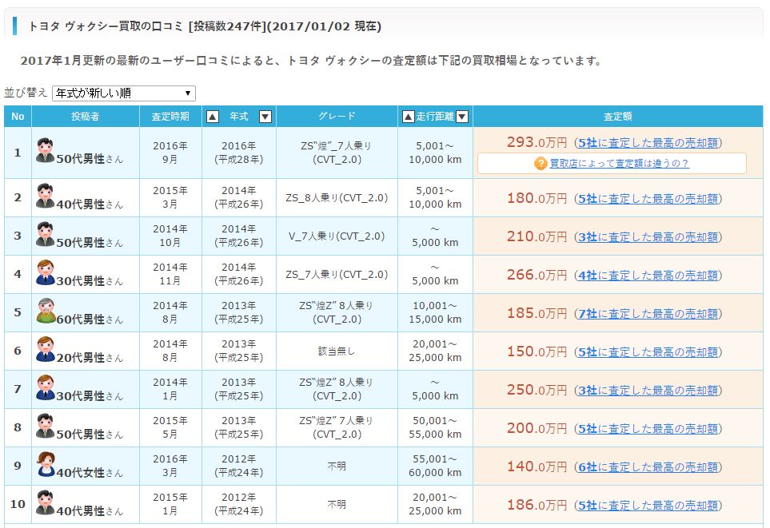Click the 20代男性 avatar icon in row 6

click(46, 348)
